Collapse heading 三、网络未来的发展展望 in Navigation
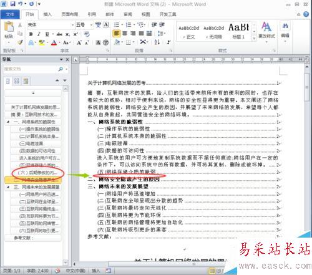This screenshot has height=275, width=312. [x=8, y=187]
